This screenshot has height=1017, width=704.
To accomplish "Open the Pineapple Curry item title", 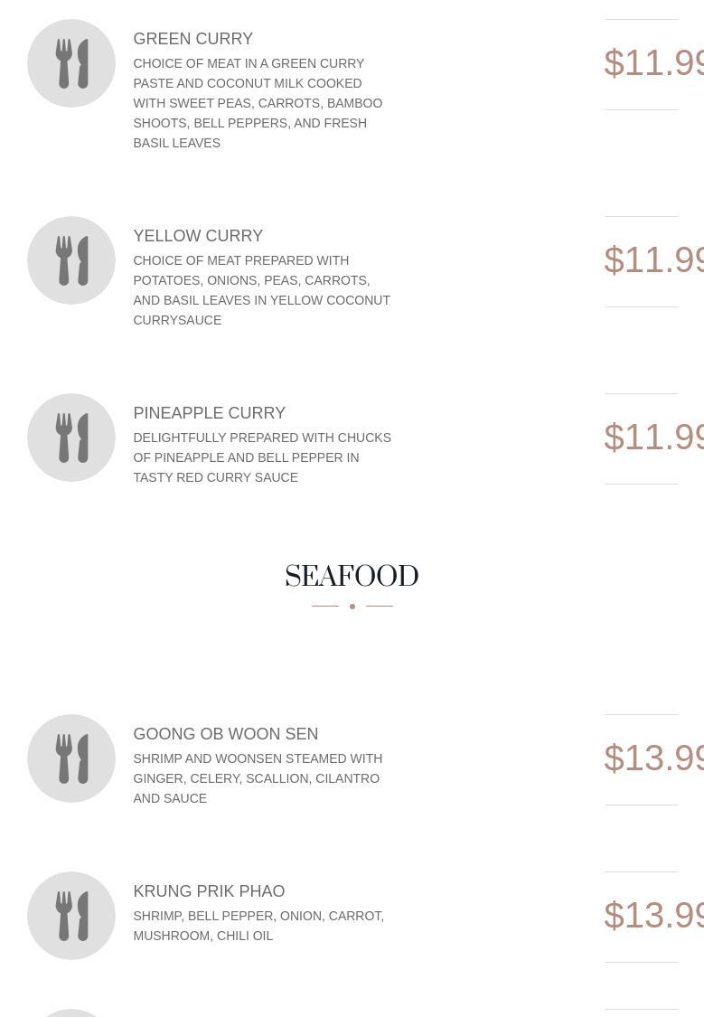I will click(209, 413).
